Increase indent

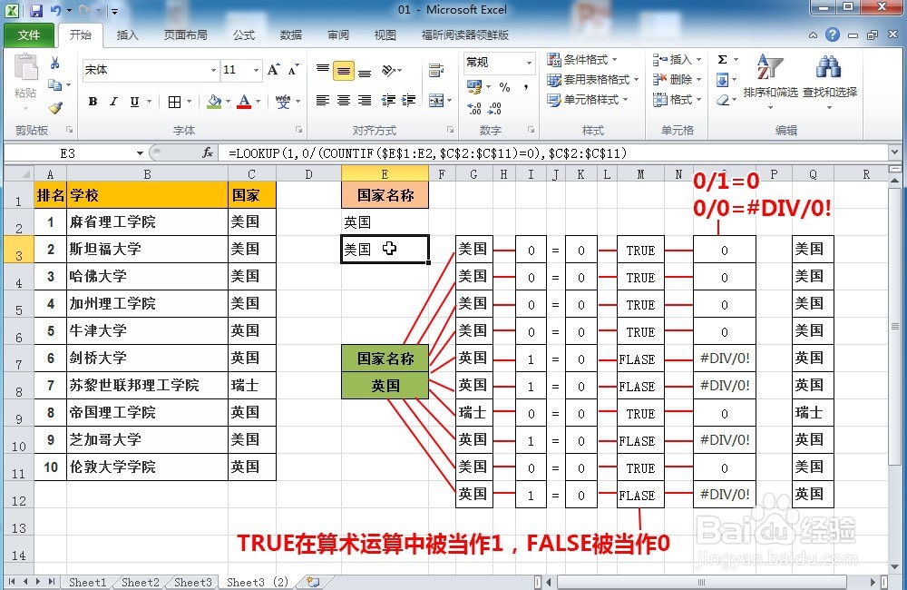[409, 101]
